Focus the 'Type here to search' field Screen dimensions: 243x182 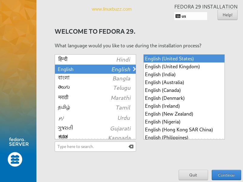(95, 147)
